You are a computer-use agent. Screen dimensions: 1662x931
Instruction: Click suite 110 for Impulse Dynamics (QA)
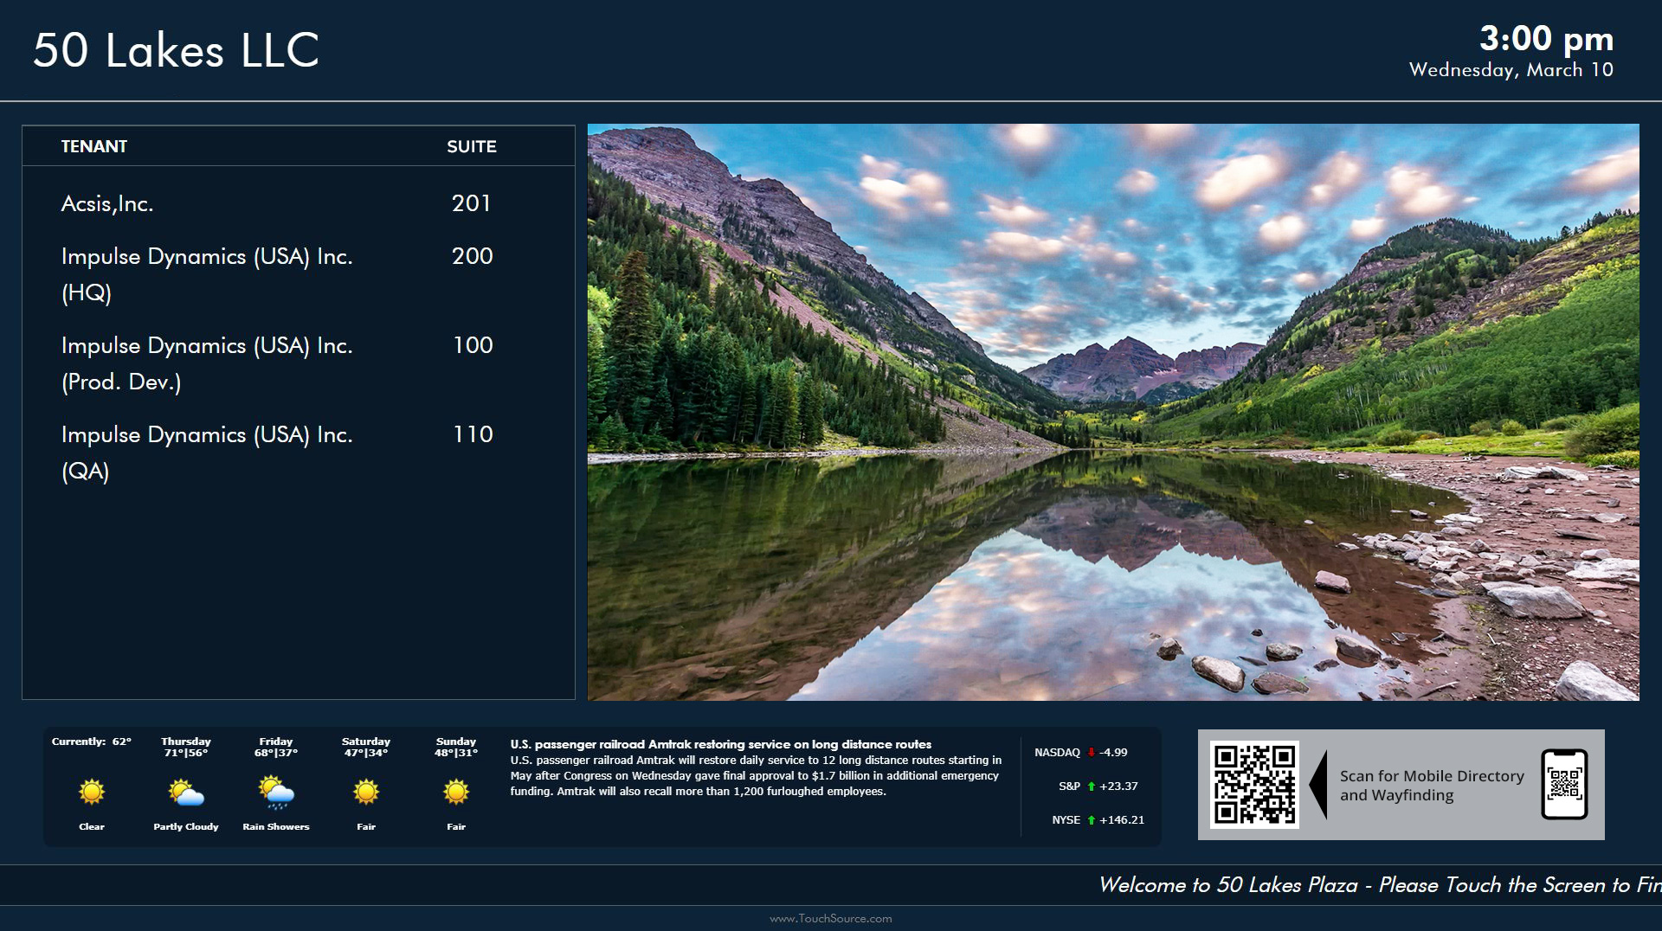[x=473, y=434]
